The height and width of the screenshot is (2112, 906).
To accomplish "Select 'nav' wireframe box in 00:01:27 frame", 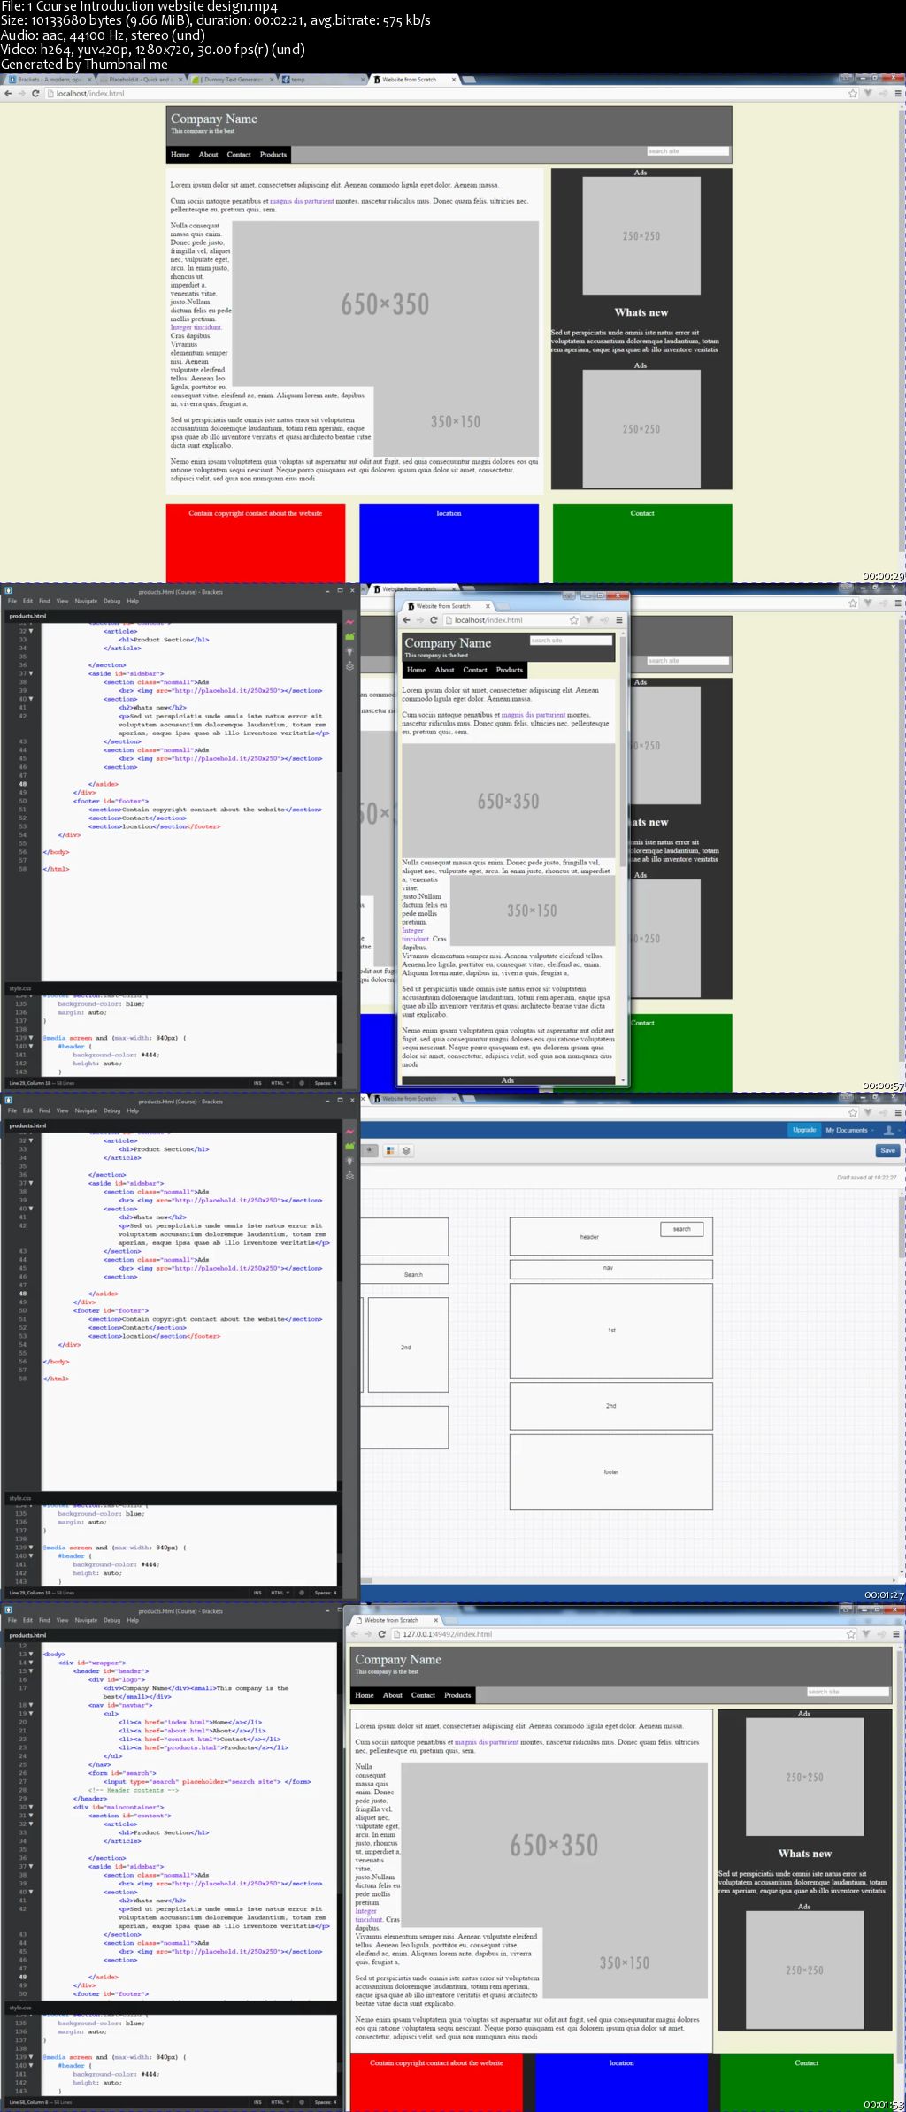I will (x=610, y=1269).
